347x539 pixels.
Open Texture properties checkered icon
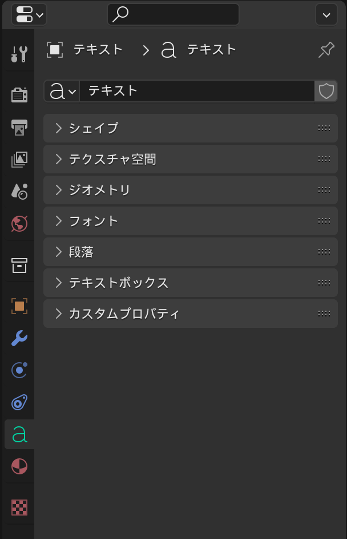pos(19,507)
